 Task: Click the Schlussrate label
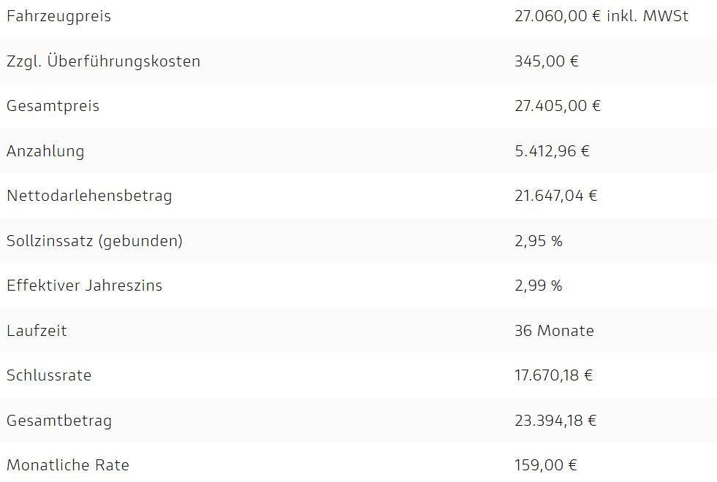pyautogui.click(x=49, y=375)
